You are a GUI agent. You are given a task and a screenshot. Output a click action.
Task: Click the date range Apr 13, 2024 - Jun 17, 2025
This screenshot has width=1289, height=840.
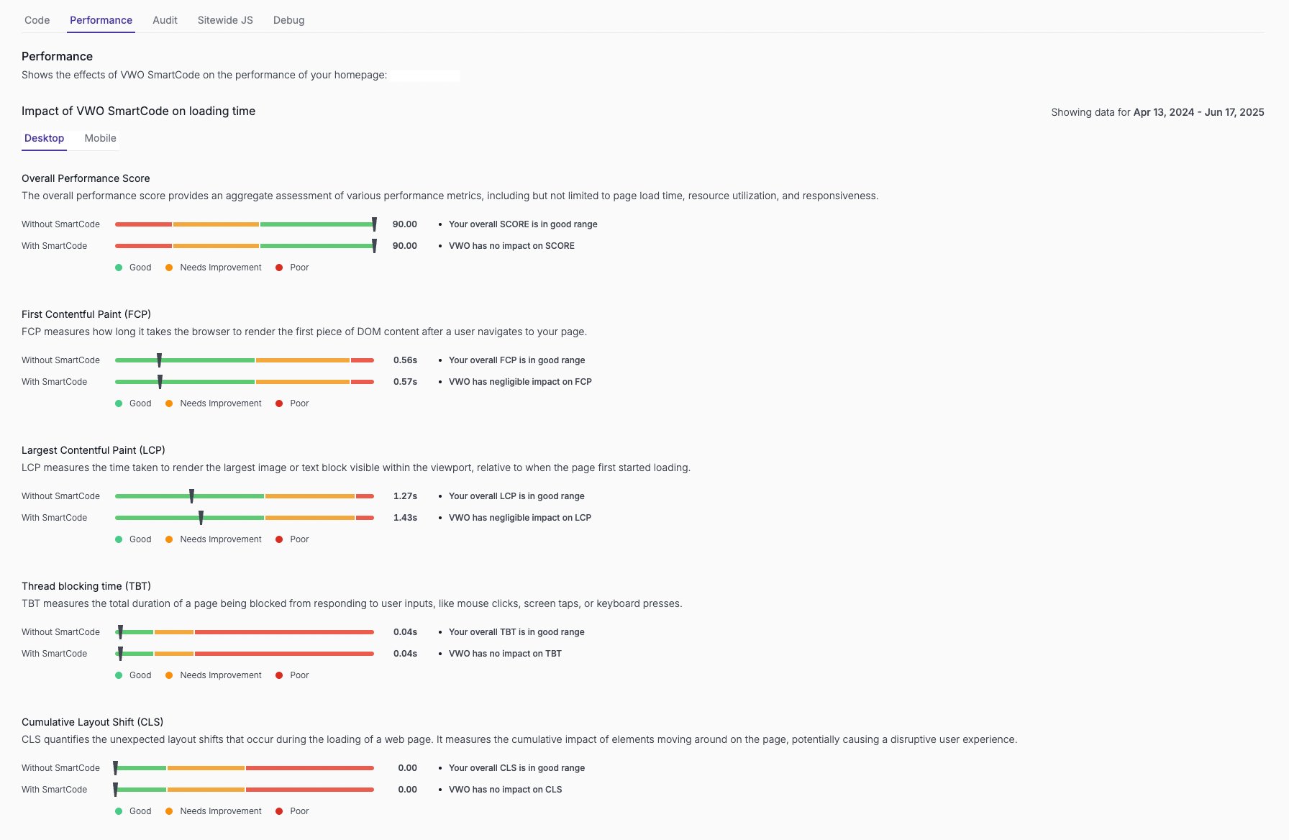(1198, 112)
